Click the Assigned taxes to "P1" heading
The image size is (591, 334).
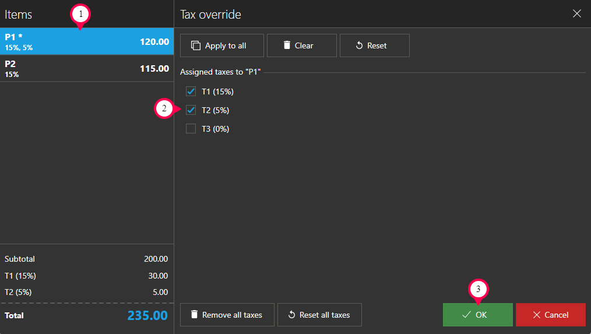click(x=220, y=72)
